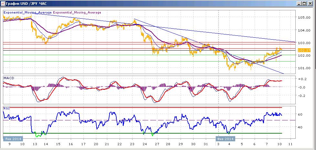Click date label 17 on time axis
This screenshot has width=316, height=150.
[x=83, y=144]
